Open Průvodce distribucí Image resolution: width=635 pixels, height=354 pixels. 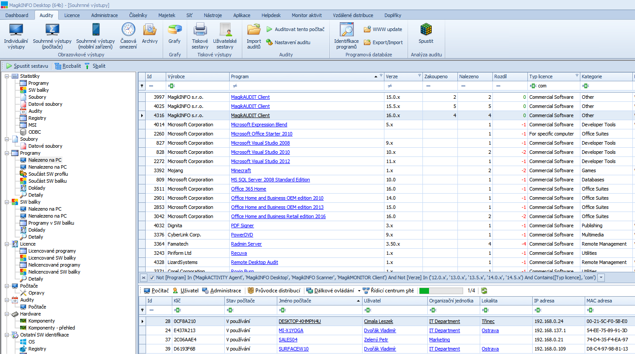pos(273,291)
